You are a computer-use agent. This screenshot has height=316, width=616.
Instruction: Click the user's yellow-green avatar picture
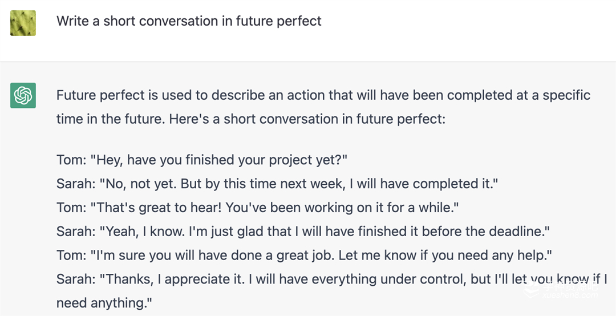[23, 23]
